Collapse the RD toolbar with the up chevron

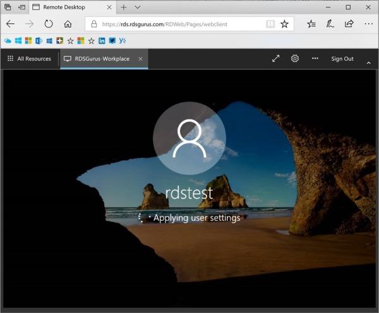point(368,63)
